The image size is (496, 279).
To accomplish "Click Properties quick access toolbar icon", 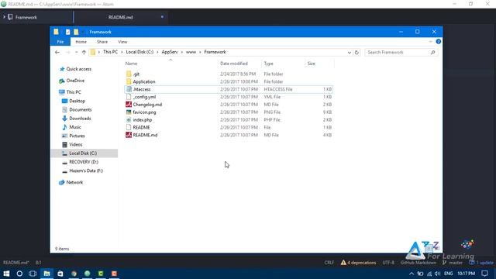I will [67, 32].
